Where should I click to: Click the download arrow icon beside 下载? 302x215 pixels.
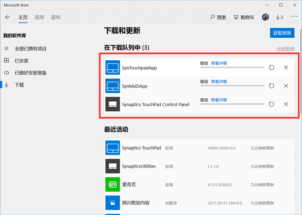pos(6,85)
